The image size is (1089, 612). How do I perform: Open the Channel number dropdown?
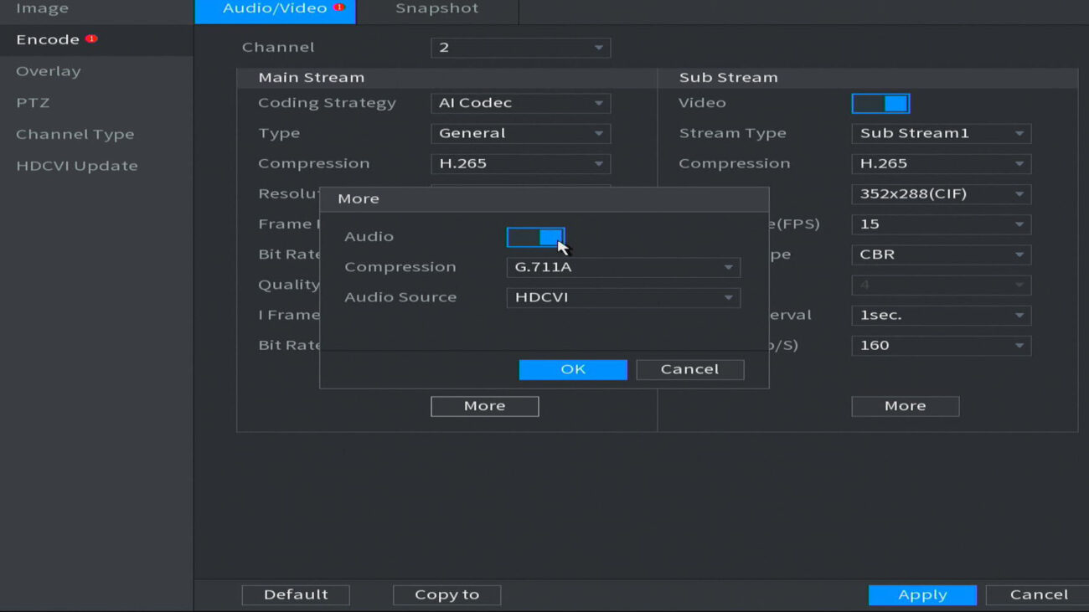[x=520, y=48]
